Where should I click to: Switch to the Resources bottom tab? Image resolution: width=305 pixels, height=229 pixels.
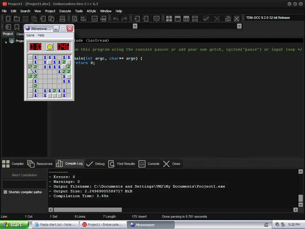tap(40, 164)
